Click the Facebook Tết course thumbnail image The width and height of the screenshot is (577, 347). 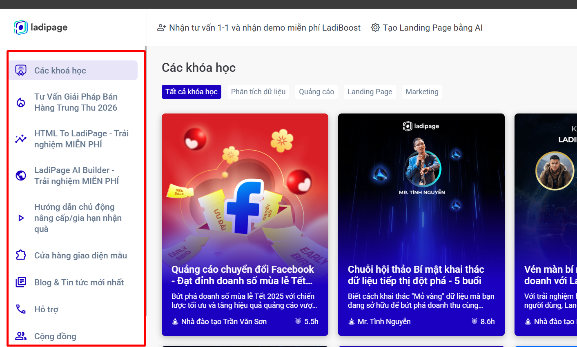coord(245,188)
